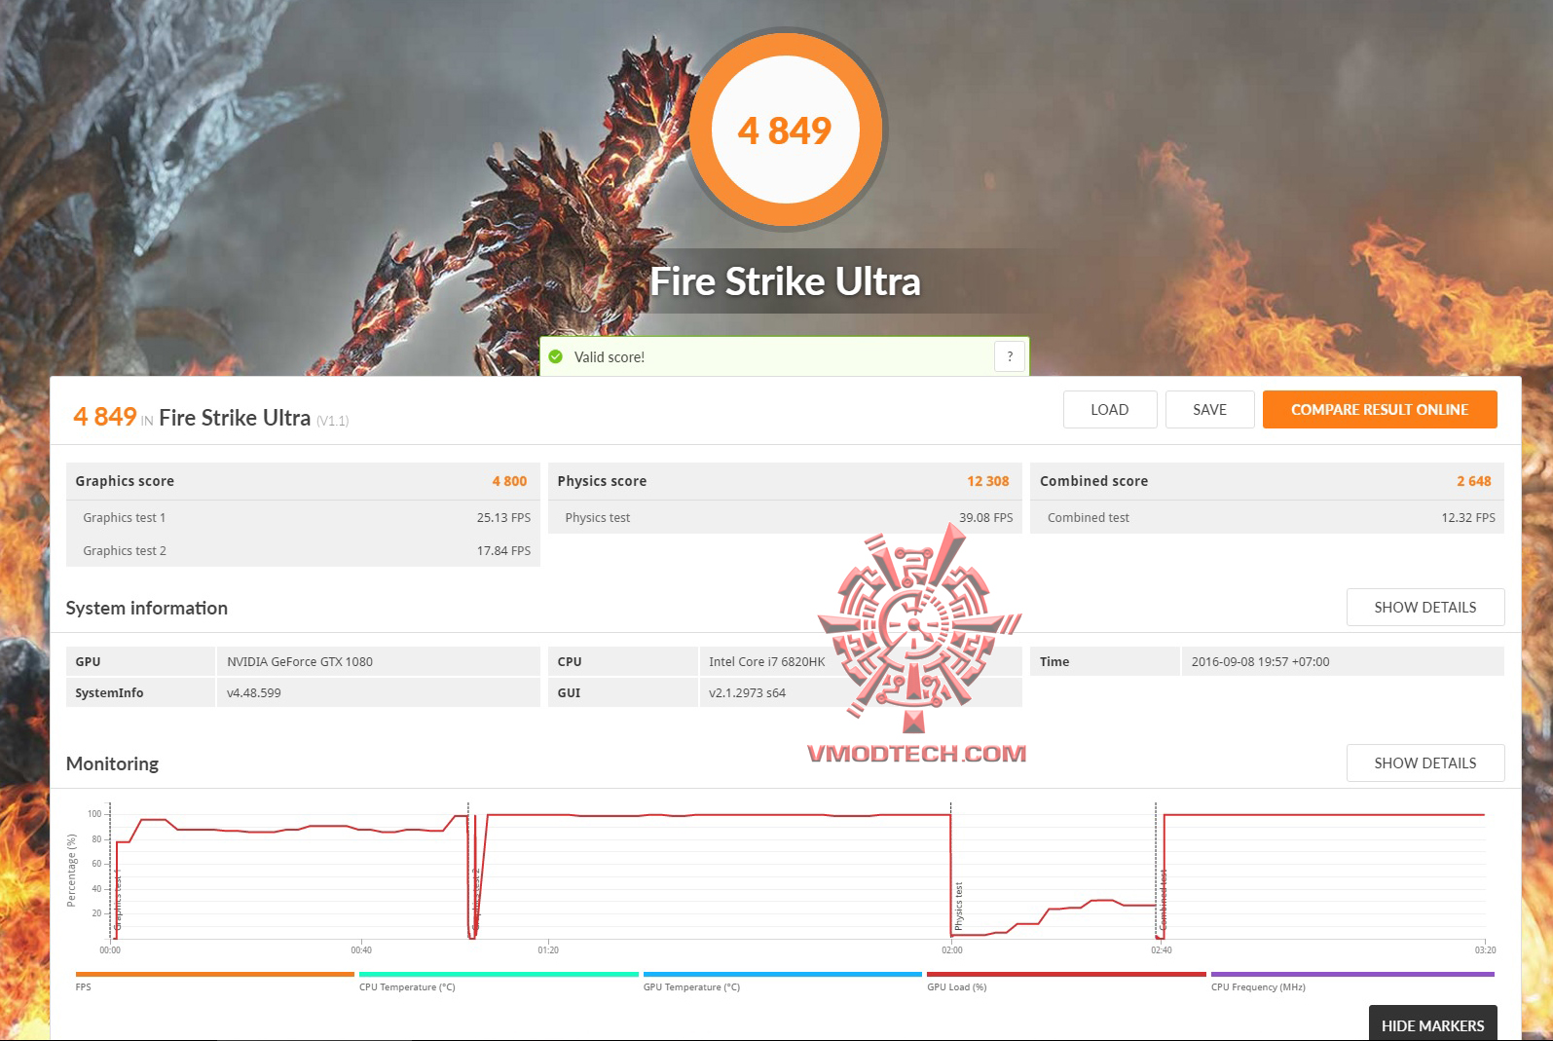1553x1041 pixels.
Task: Click the (V1.1) version label in the result header
Action: point(332,421)
